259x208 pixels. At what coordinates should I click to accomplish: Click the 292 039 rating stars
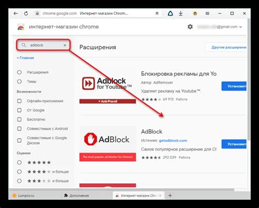tap(151, 158)
